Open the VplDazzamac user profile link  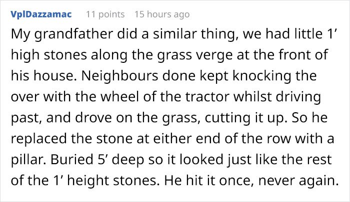[41, 14]
